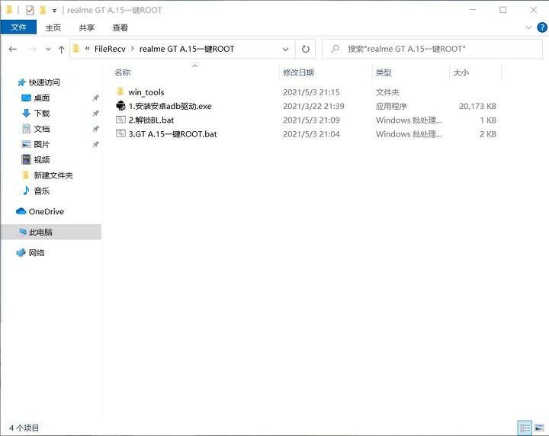Switch to large icons view in status bar

539,428
